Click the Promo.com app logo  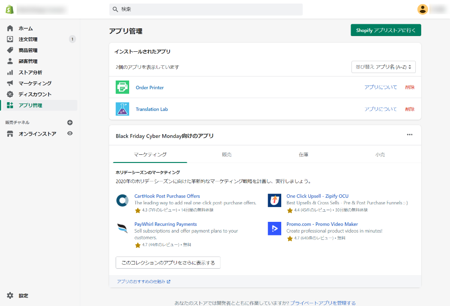pos(274,229)
